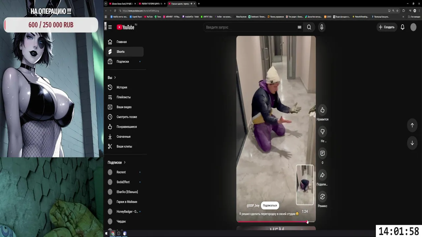The width and height of the screenshot is (422, 237).
Task: Open a new browser tab
Action: tap(199, 4)
